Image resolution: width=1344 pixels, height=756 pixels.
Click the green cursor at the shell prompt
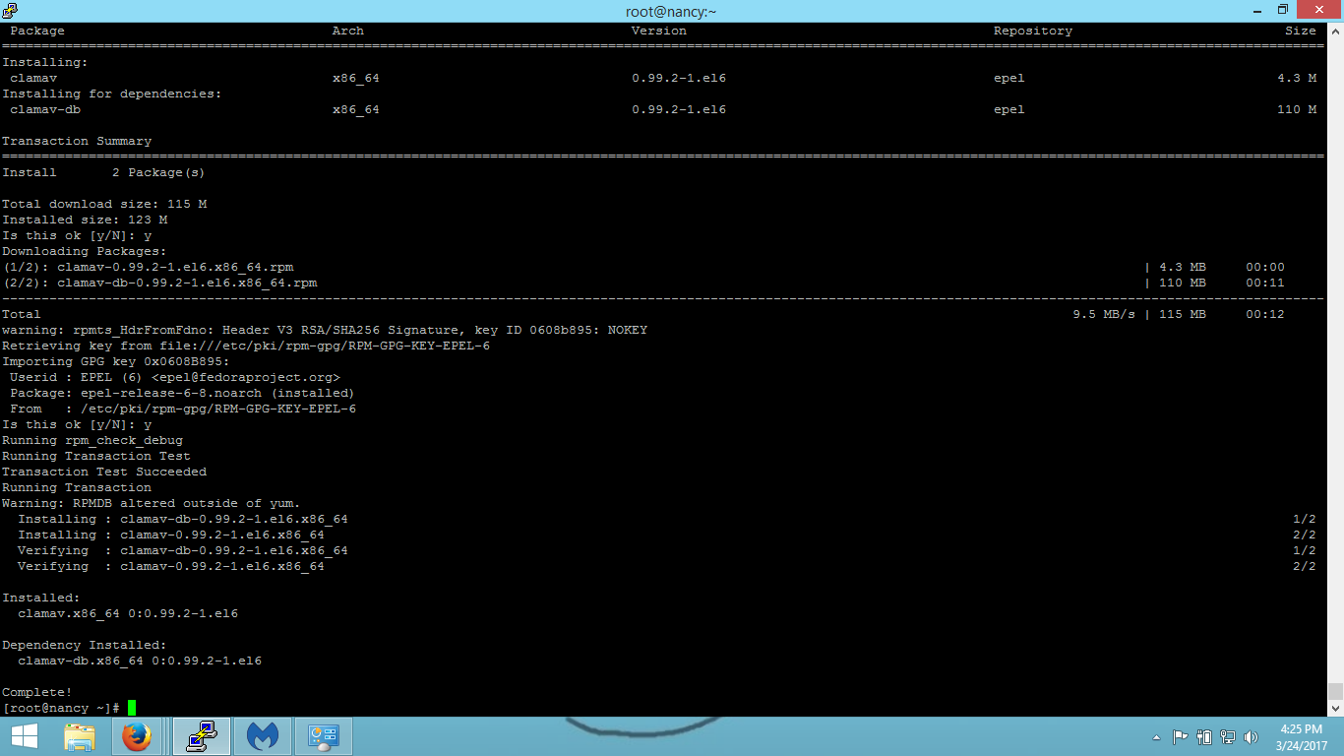[x=132, y=708]
